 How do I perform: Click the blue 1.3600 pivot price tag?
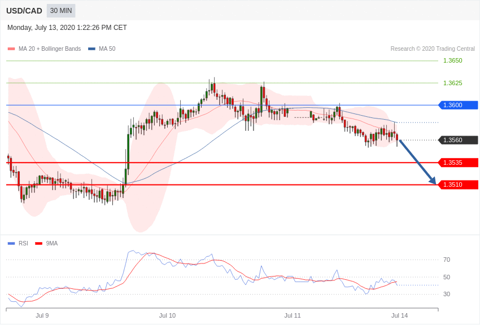pos(459,105)
